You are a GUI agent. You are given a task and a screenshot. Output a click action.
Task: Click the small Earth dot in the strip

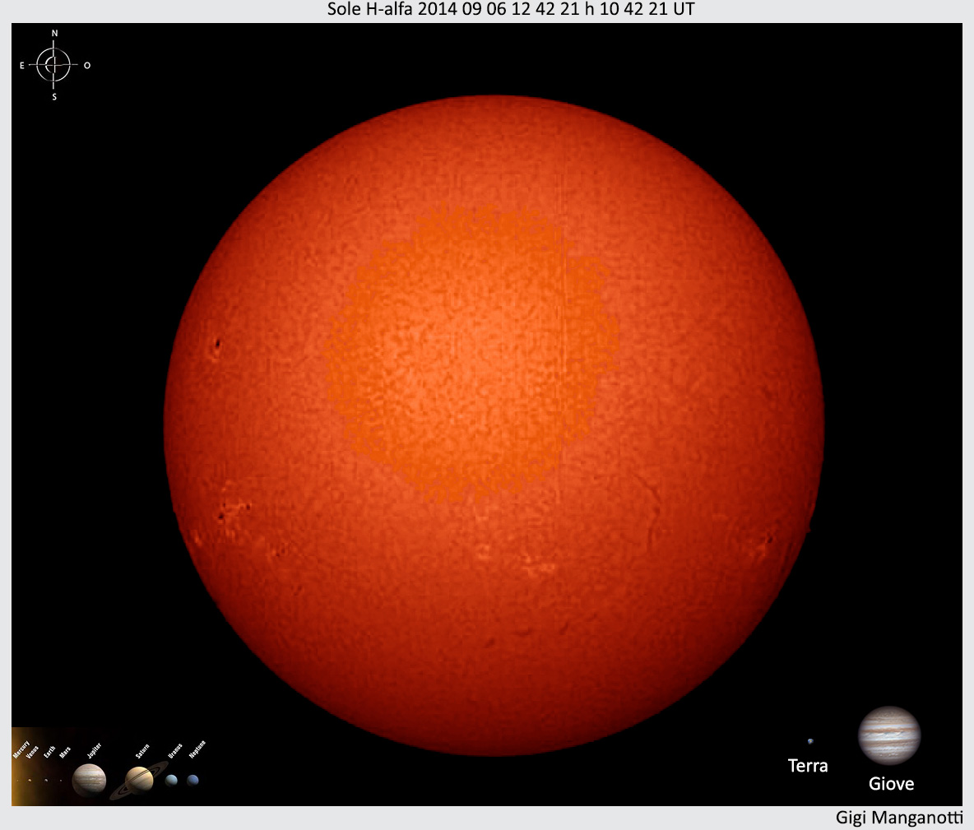pos(46,781)
